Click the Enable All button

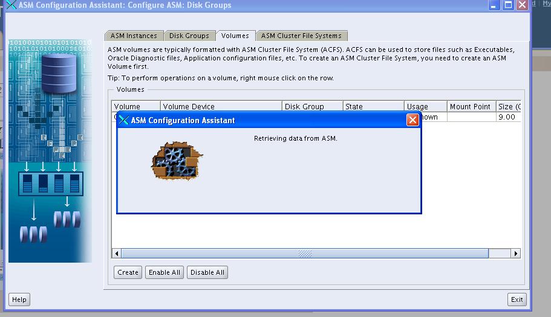click(164, 272)
